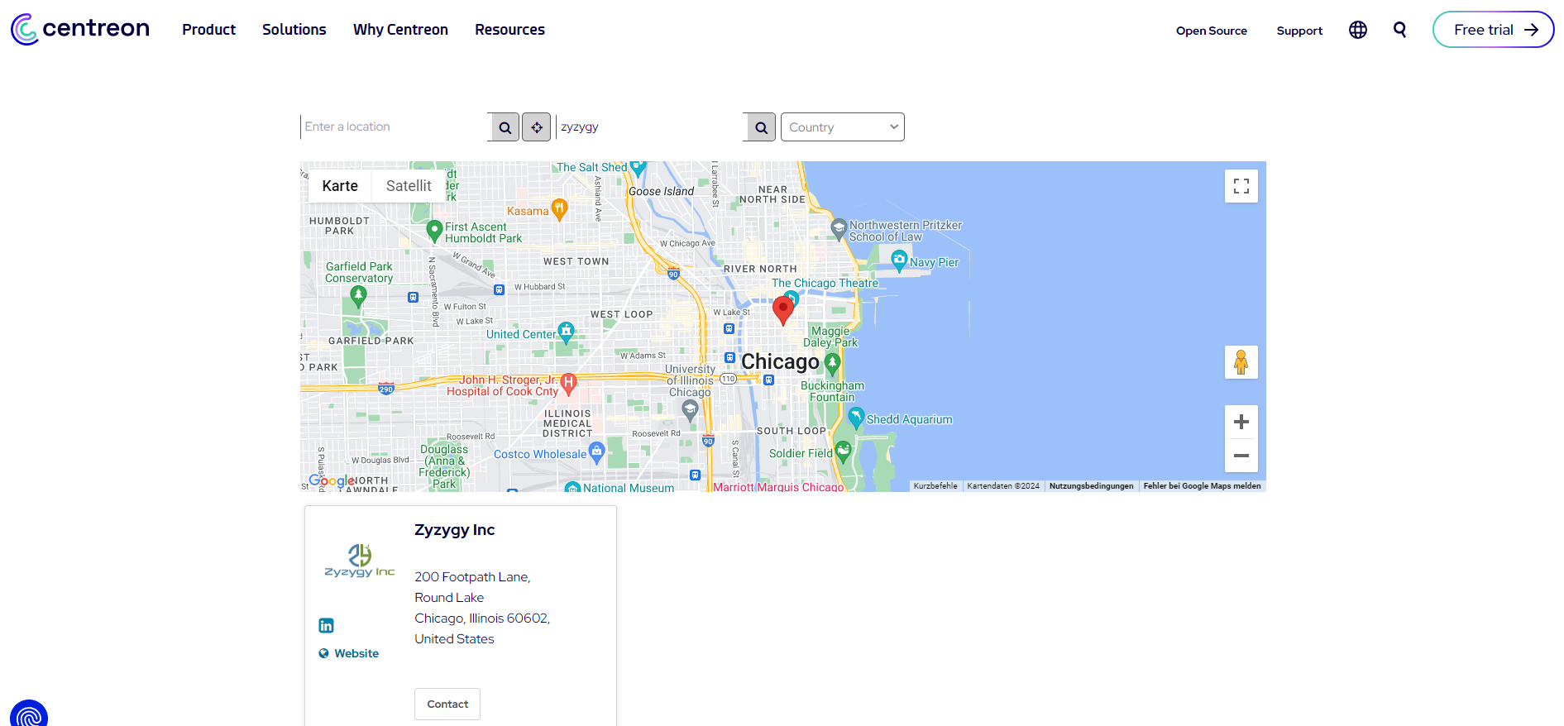Click the United Center map marker

pos(566,332)
